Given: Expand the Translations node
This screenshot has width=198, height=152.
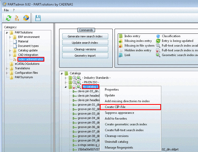Looking at the screenshot, I should click(7, 68).
